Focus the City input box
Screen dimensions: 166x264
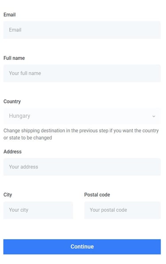[38, 210]
